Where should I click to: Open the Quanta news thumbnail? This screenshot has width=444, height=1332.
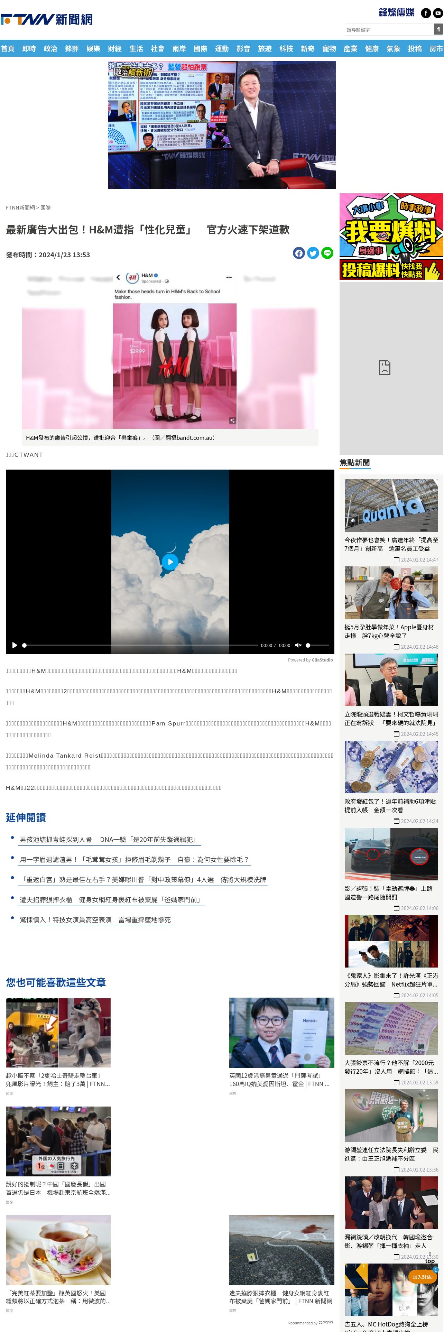391,505
